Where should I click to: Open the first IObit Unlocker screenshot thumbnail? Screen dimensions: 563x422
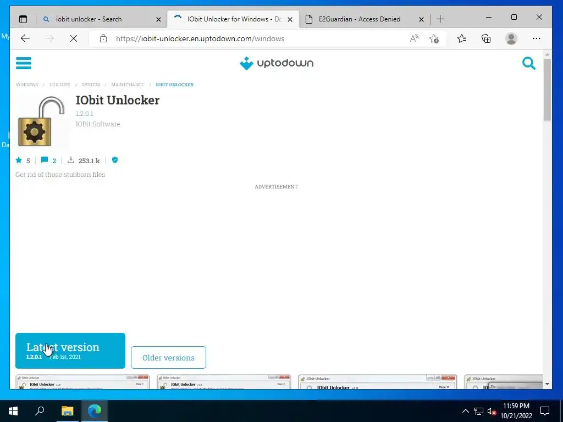coord(82,382)
